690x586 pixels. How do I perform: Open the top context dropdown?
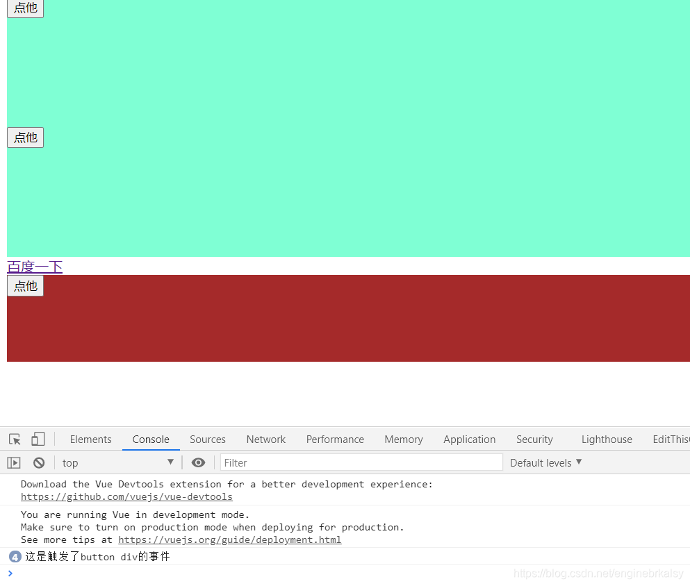(x=117, y=462)
